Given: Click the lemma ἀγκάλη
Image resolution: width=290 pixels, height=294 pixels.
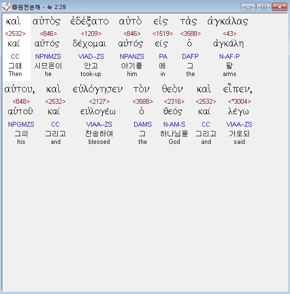Looking at the screenshot, I should [228, 44].
